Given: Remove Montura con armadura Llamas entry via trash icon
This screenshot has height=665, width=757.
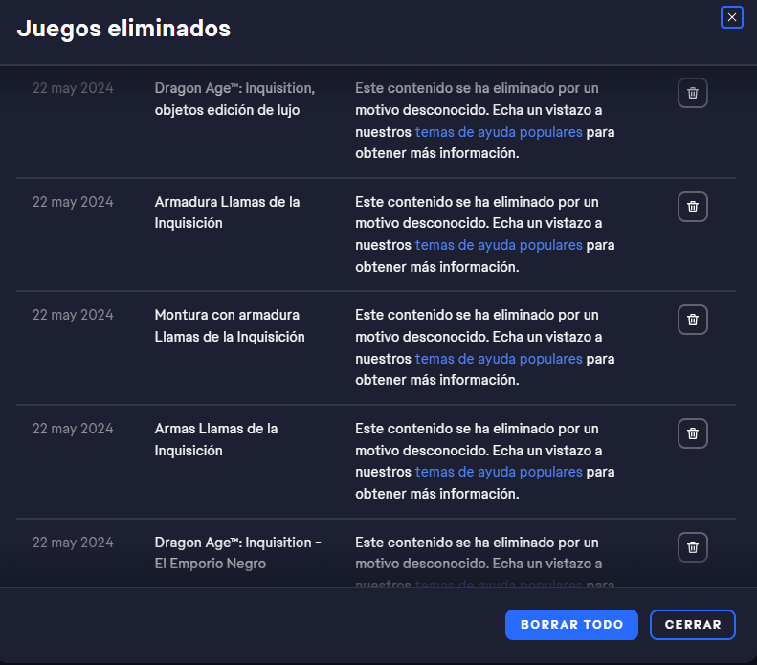Looking at the screenshot, I should pyautogui.click(x=693, y=320).
